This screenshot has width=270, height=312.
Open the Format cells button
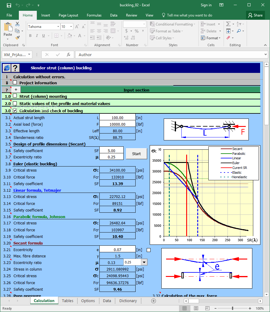click(x=211, y=38)
